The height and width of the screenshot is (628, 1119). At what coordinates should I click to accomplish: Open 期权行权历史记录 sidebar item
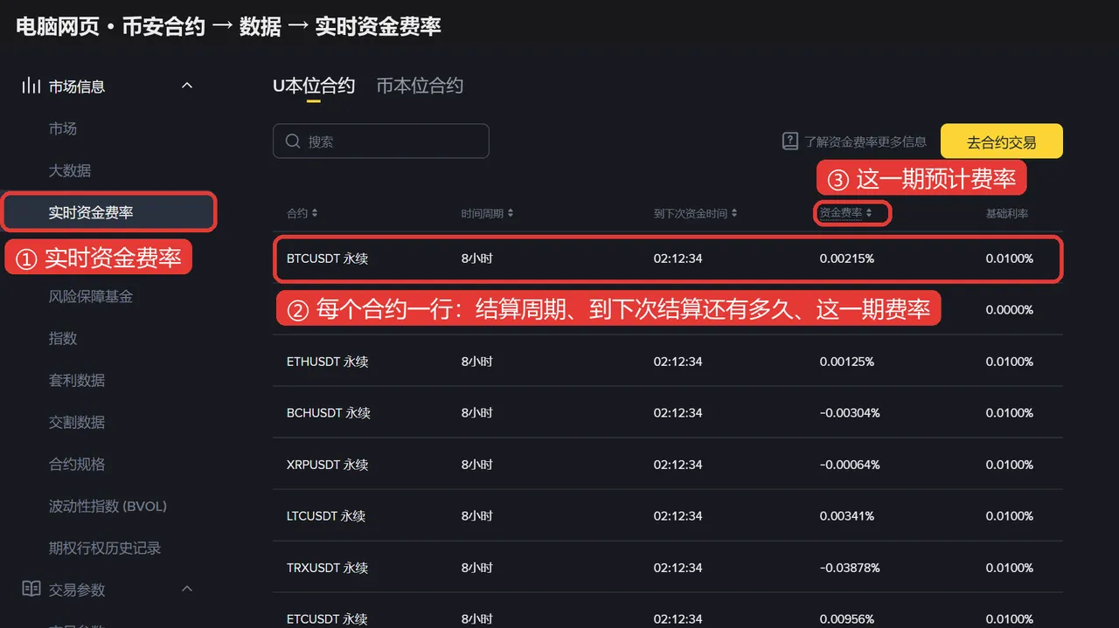105,548
